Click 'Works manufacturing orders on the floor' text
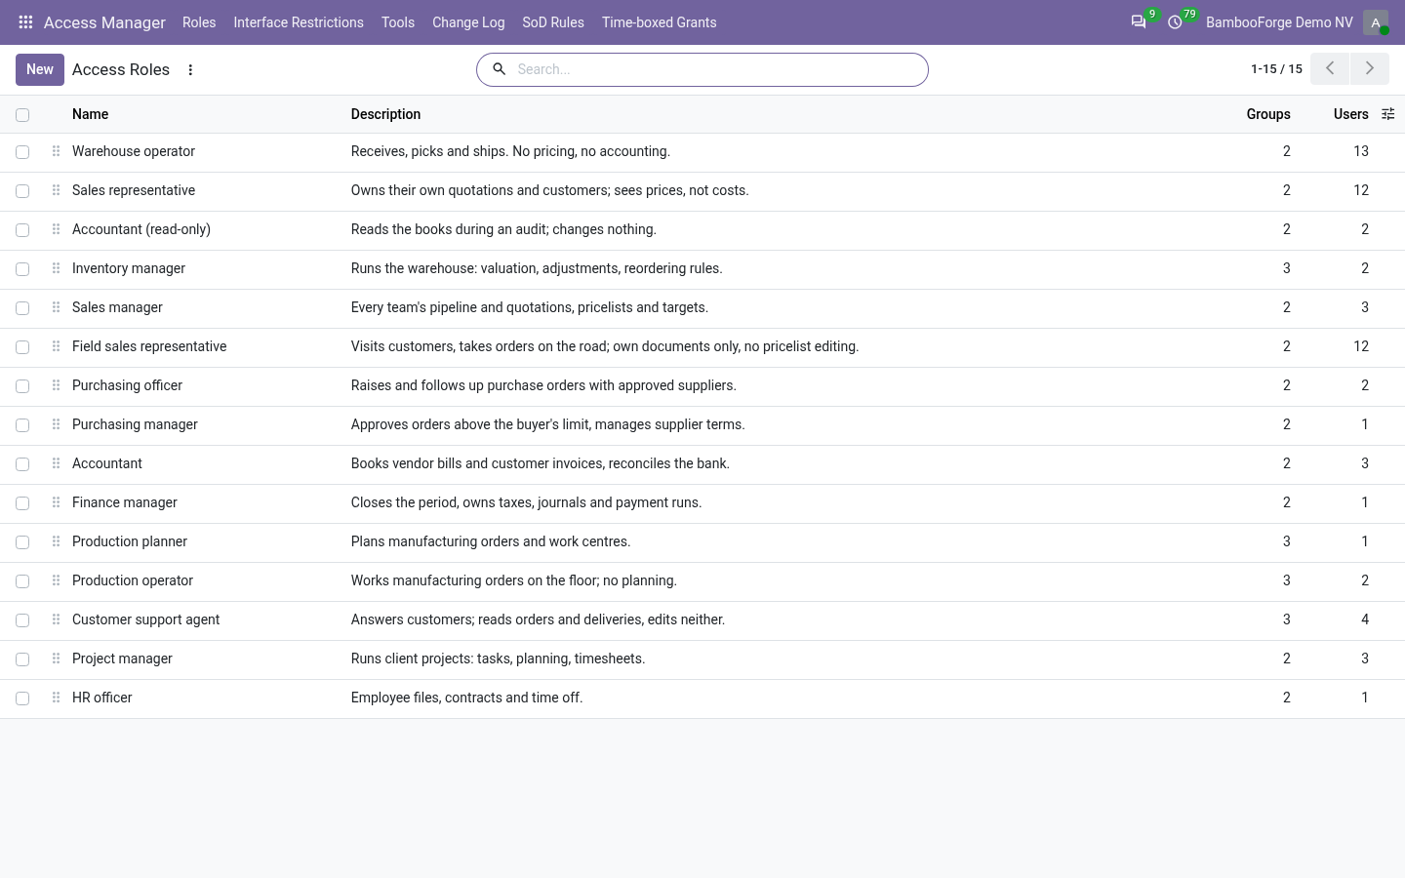The width and height of the screenshot is (1405, 878). tap(514, 580)
